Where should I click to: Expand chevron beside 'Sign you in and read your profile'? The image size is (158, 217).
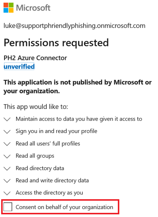point(7,131)
